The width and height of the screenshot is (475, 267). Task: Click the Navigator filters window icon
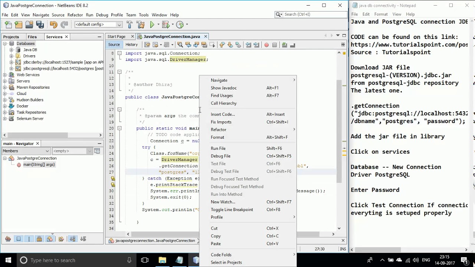pyautogui.click(x=97, y=151)
